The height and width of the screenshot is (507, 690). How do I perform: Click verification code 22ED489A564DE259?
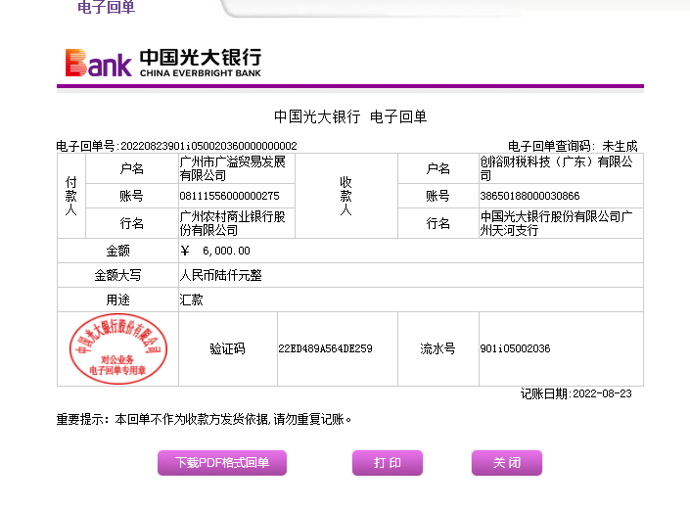325,348
